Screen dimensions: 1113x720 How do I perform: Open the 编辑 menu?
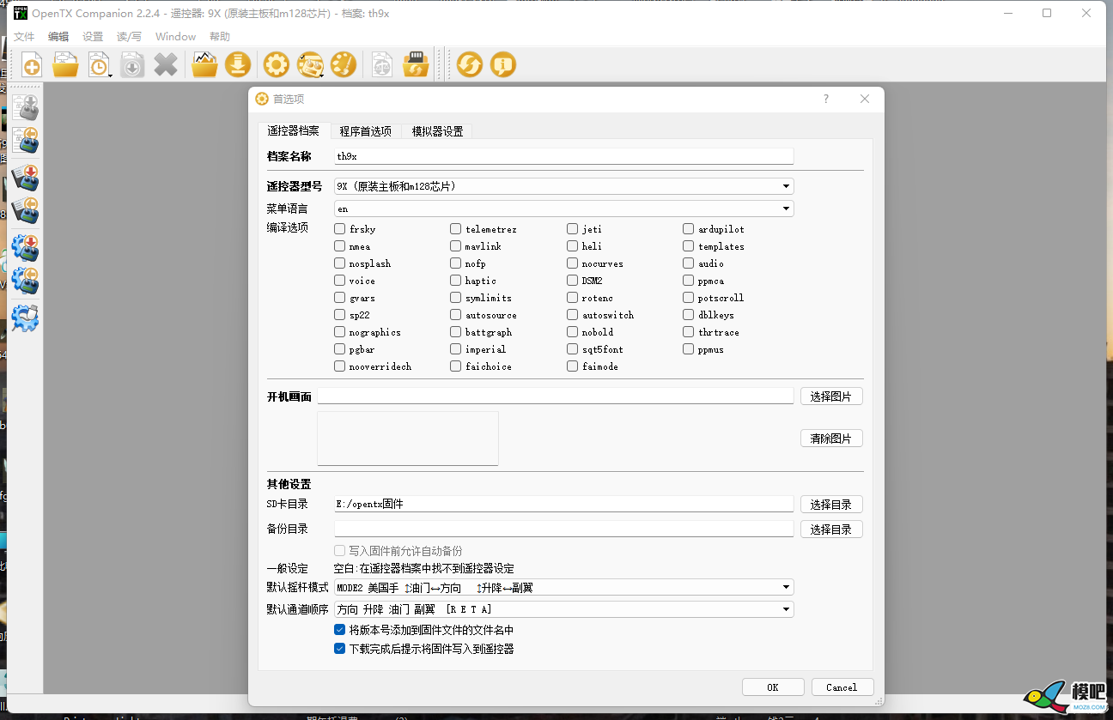tap(58, 36)
